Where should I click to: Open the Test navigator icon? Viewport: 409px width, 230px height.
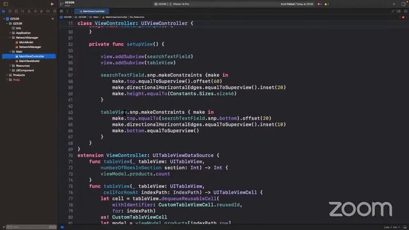(x=35, y=11)
